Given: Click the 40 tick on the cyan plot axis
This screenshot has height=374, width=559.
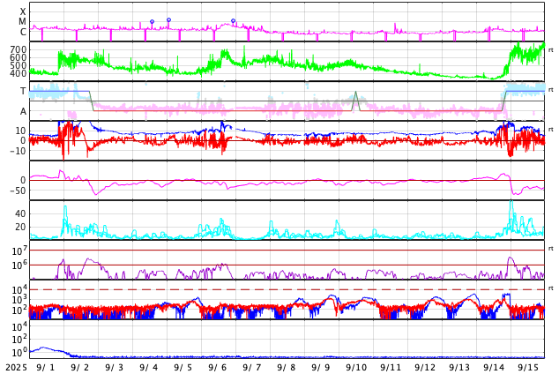Looking at the screenshot, I should (x=20, y=213).
